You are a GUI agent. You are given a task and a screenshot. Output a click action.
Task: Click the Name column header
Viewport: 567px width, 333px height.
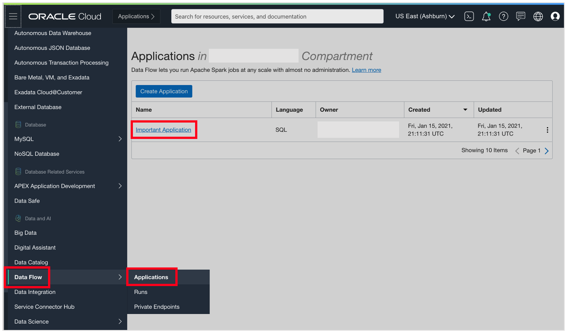click(x=144, y=110)
